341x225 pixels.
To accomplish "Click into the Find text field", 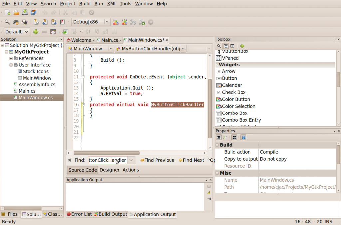I will tap(108, 160).
